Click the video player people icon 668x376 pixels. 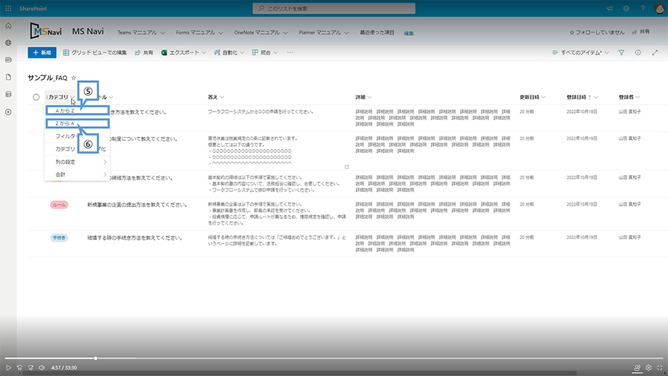[637, 368]
